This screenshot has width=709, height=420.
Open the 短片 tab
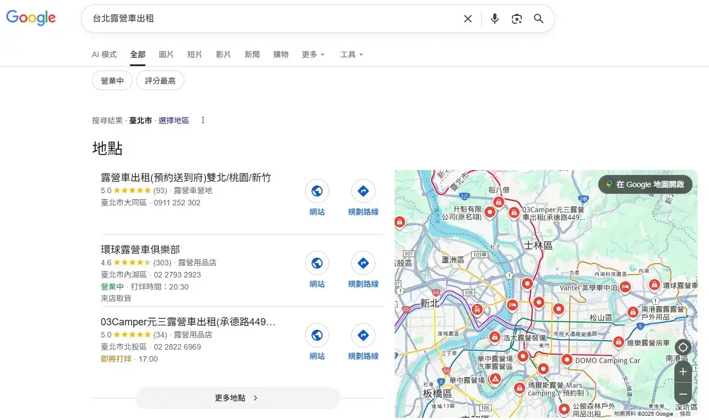point(195,54)
